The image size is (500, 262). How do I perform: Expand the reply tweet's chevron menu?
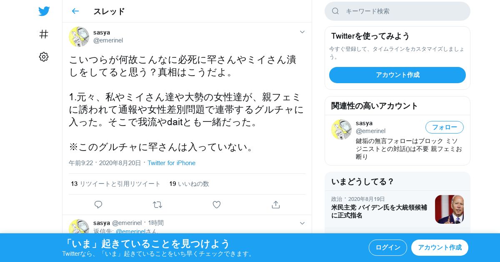pyautogui.click(x=302, y=223)
